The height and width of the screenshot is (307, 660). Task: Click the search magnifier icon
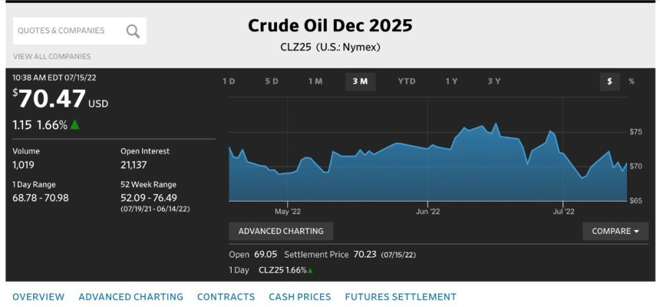coord(133,31)
